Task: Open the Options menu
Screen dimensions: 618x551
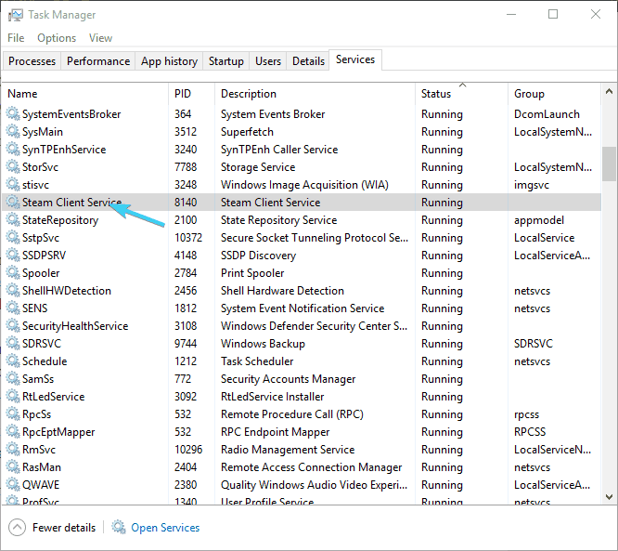Action: click(x=57, y=38)
